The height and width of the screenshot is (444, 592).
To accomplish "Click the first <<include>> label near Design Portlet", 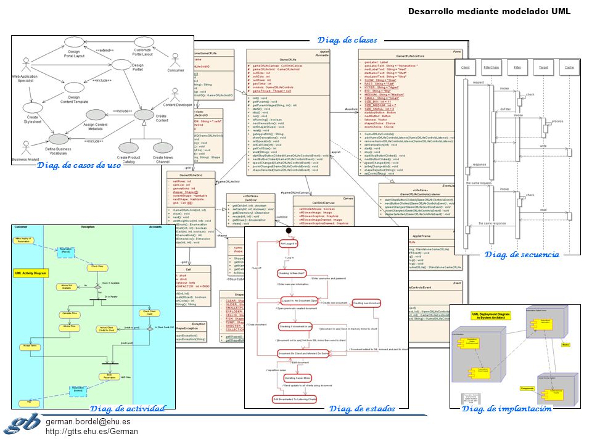I will tap(102, 80).
